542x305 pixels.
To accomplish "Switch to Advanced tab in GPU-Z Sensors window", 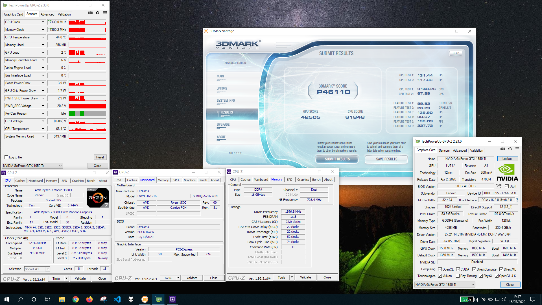I will tap(47, 14).
